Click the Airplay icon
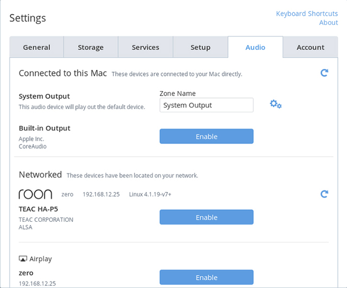This screenshot has height=288, width=347. [23, 259]
